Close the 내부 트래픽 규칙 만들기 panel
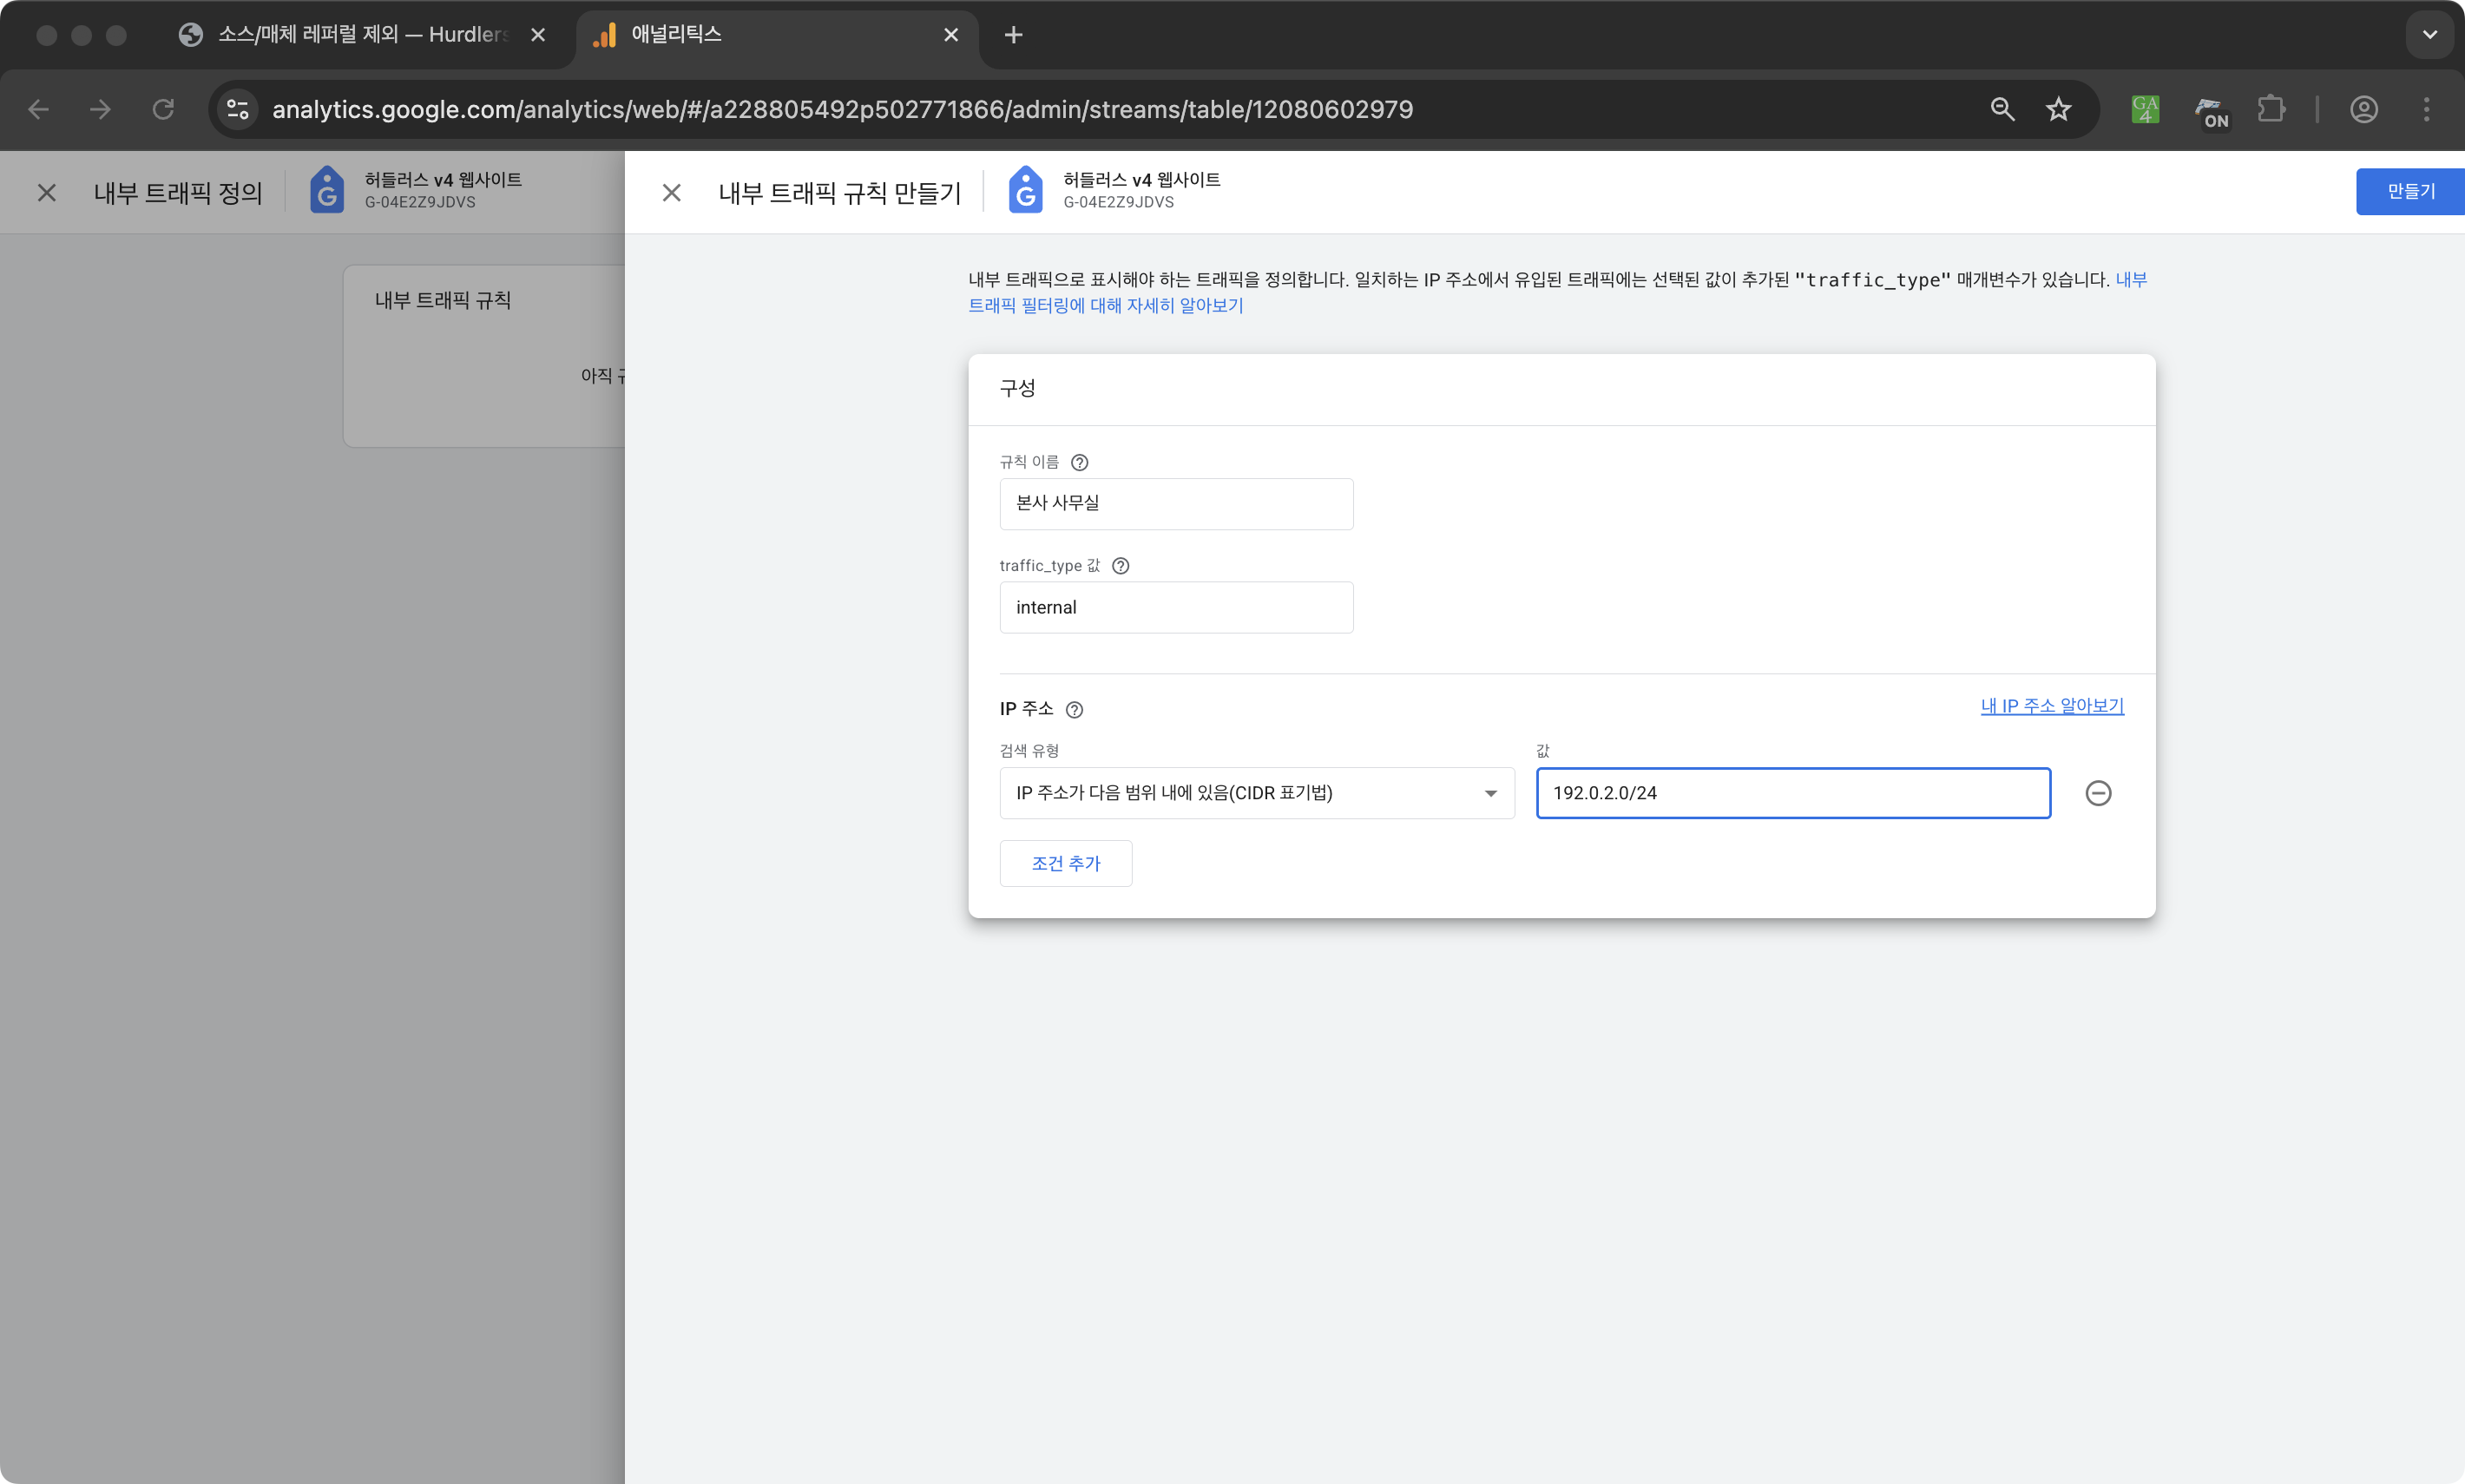The image size is (2465, 1484). point(672,192)
